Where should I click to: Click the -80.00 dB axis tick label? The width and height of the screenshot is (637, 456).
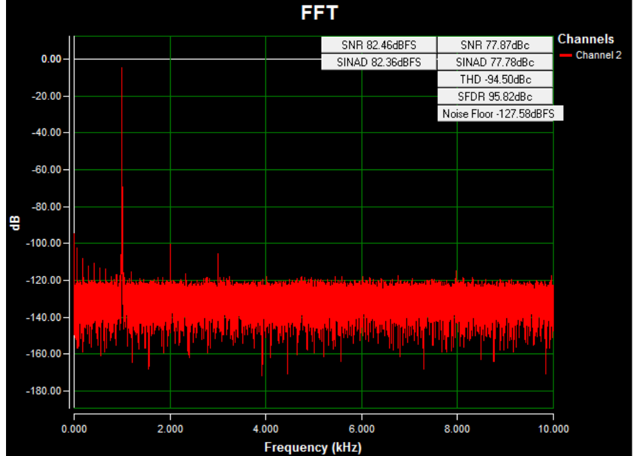coord(46,207)
